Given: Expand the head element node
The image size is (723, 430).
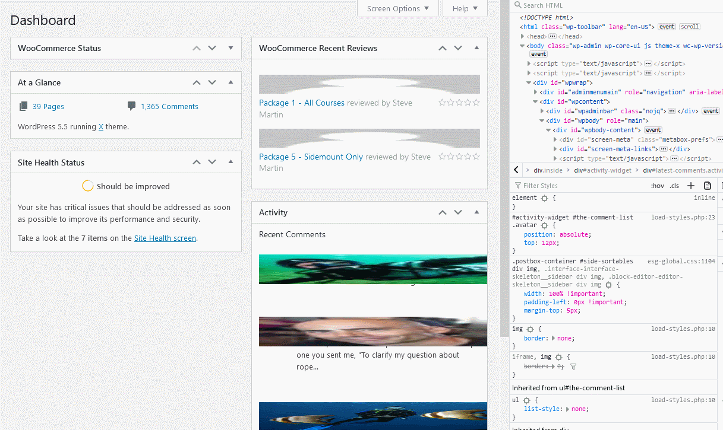Looking at the screenshot, I should tap(523, 36).
